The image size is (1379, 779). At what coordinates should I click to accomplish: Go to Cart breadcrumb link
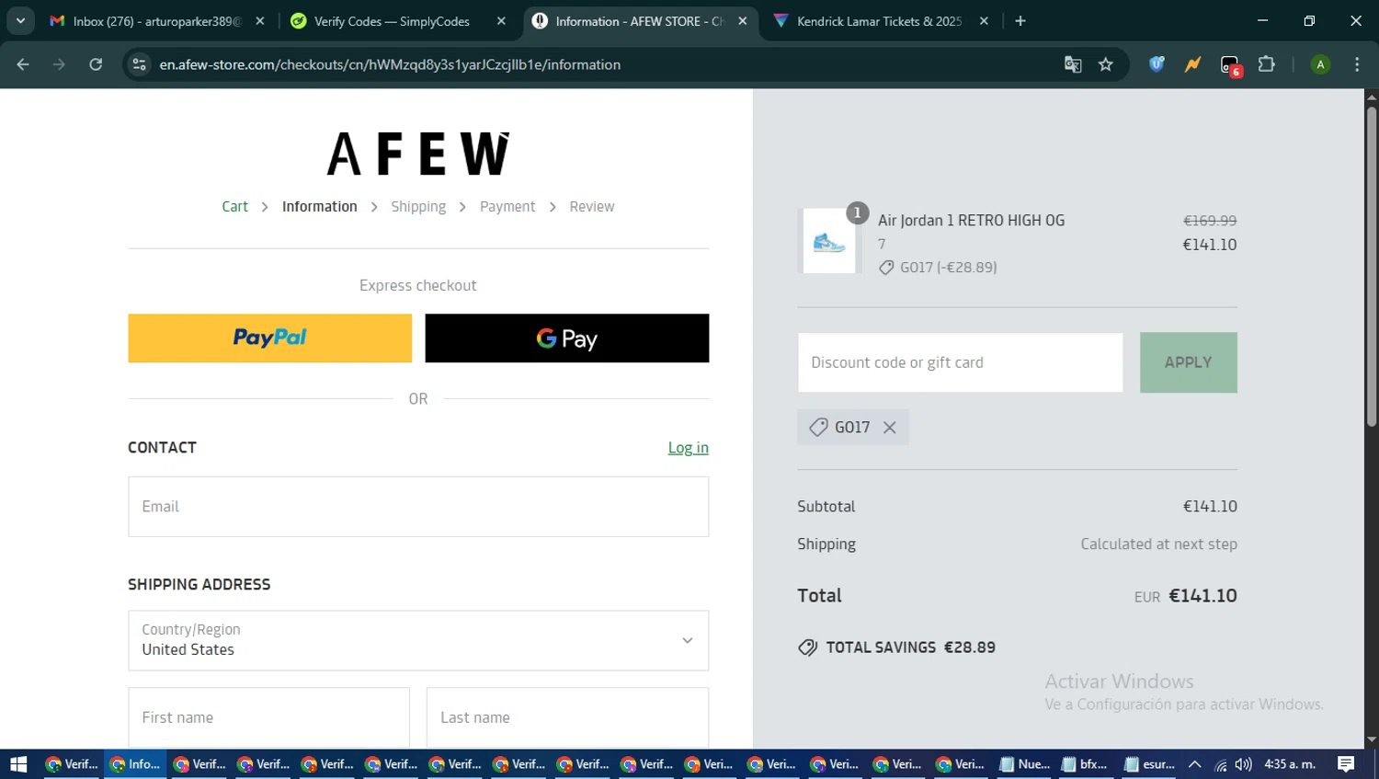(234, 207)
